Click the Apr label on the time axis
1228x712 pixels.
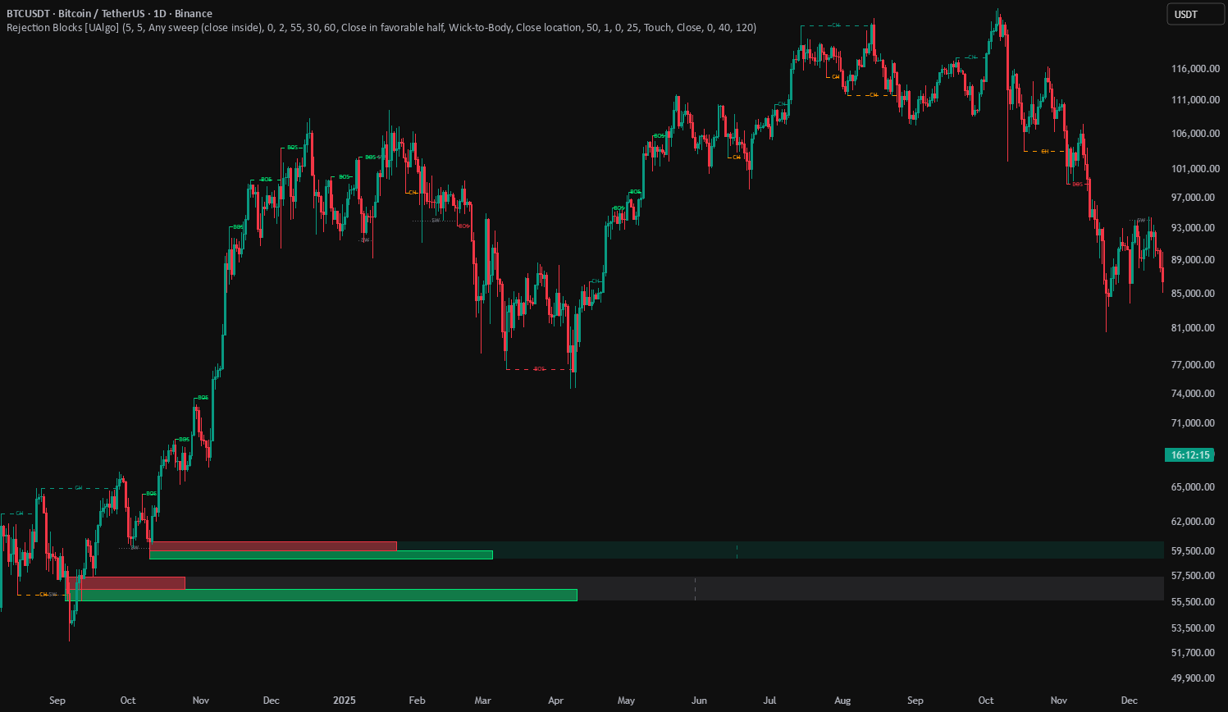[555, 701]
